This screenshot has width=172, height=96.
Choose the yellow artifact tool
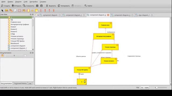coord(37,11)
